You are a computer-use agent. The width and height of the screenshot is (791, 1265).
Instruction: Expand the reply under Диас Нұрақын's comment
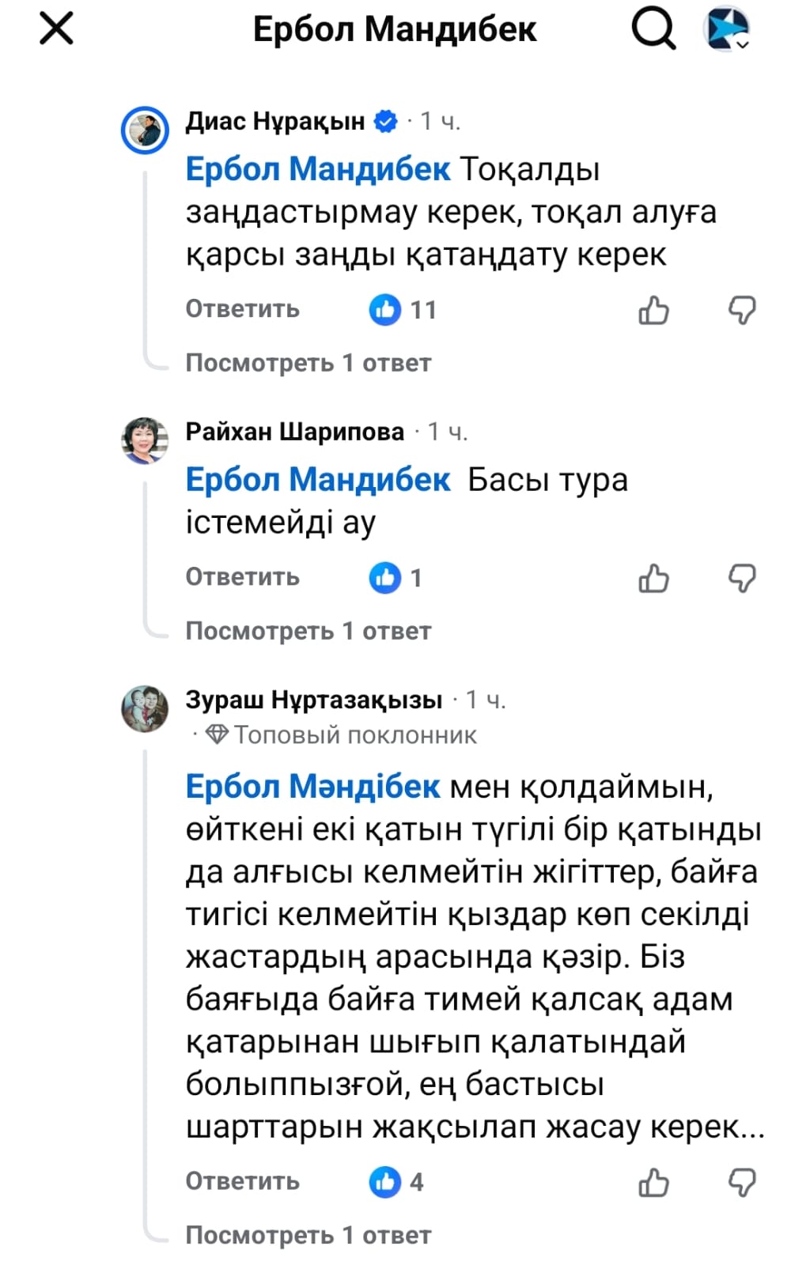[308, 363]
